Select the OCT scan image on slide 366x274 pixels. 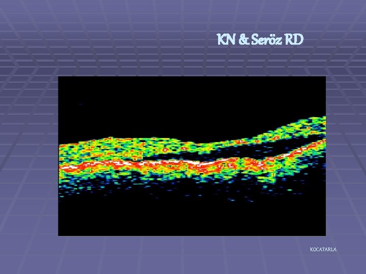(192, 156)
